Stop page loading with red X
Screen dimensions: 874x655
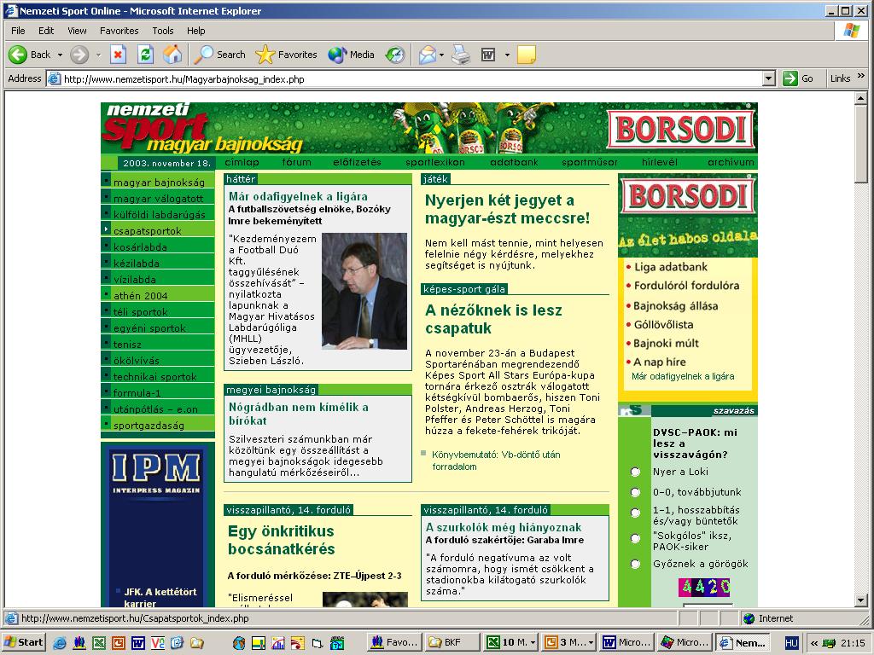pos(118,55)
